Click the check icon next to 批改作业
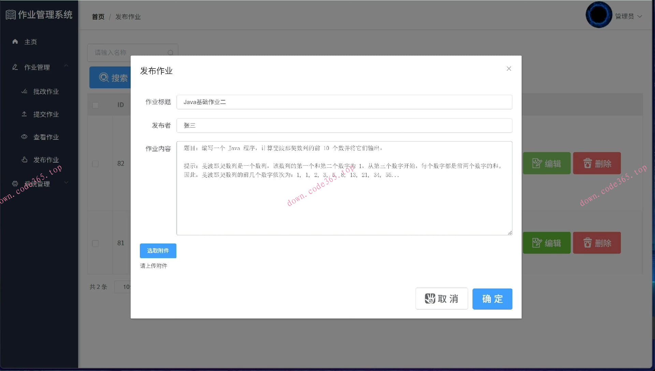This screenshot has width=655, height=371. pos(24,91)
